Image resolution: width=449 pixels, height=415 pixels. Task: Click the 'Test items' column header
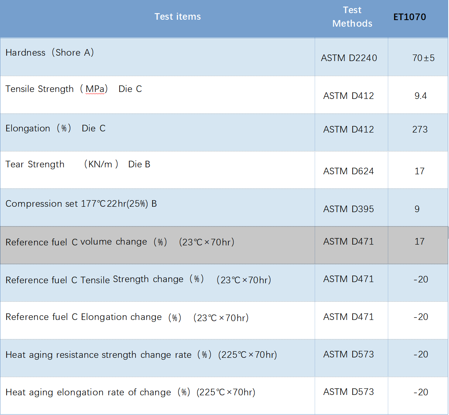tap(177, 17)
